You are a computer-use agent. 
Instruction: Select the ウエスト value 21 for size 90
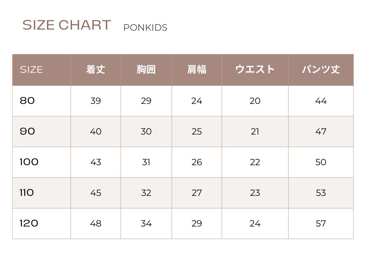point(255,132)
